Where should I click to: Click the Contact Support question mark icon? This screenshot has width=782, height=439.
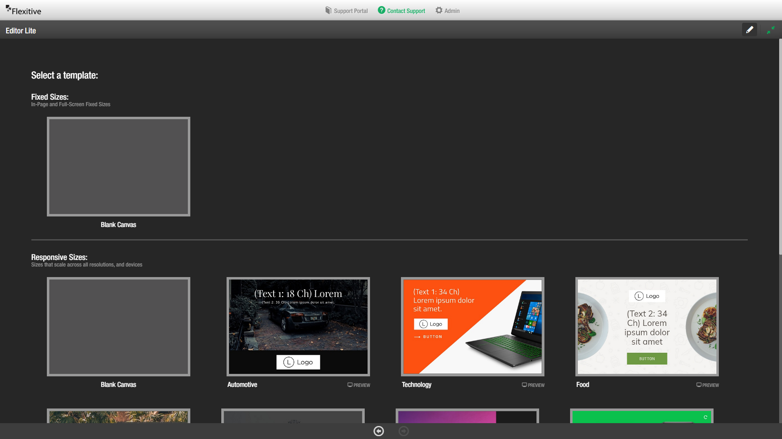(381, 10)
